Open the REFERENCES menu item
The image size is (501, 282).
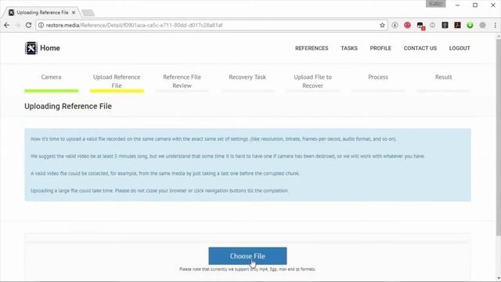point(312,49)
